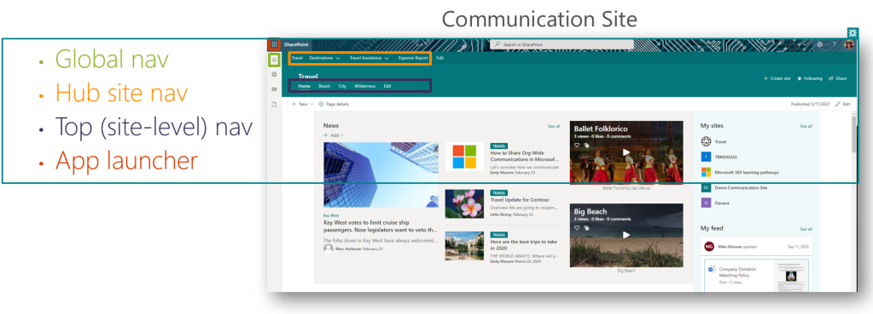The image size is (873, 314).
Task: Click Edit in the site-level navigation
Action: pos(387,86)
